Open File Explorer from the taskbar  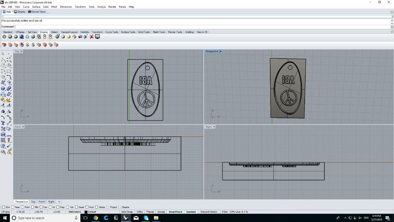tap(156, 218)
